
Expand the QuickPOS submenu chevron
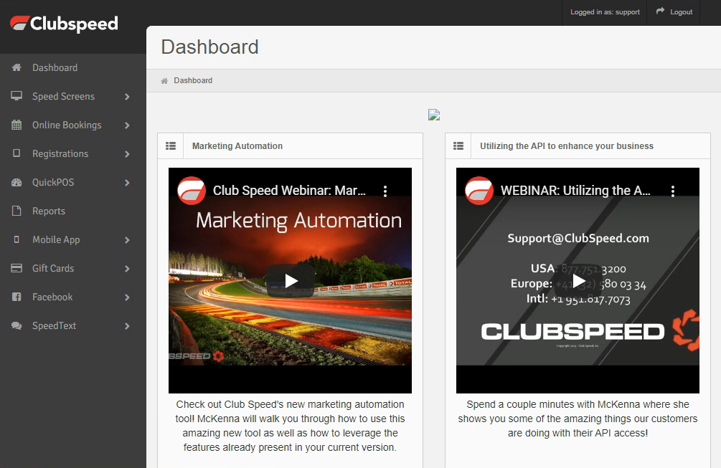[x=128, y=183]
